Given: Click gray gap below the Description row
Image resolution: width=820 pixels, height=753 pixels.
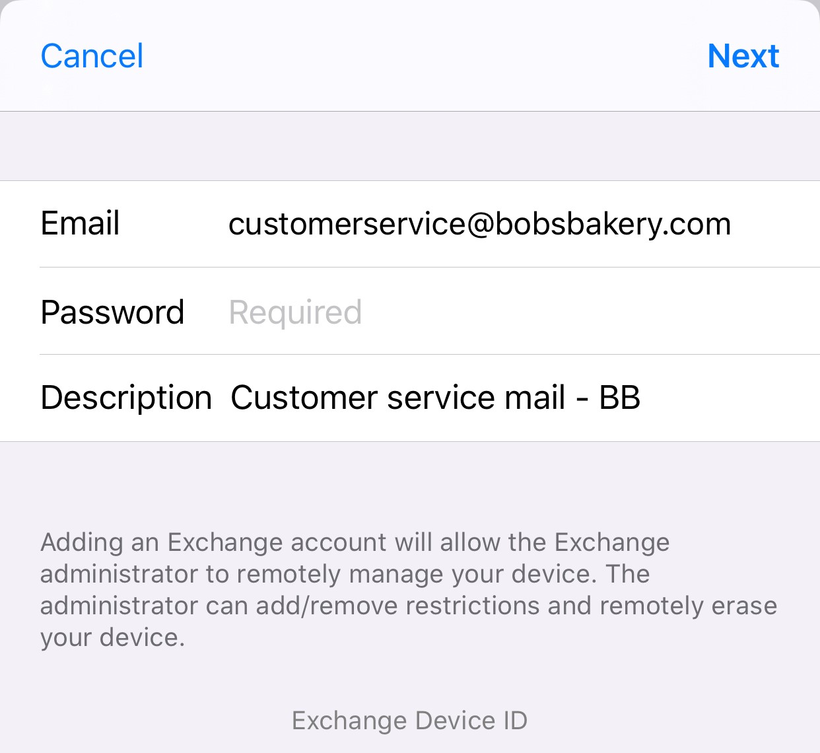Looking at the screenshot, I should (409, 482).
